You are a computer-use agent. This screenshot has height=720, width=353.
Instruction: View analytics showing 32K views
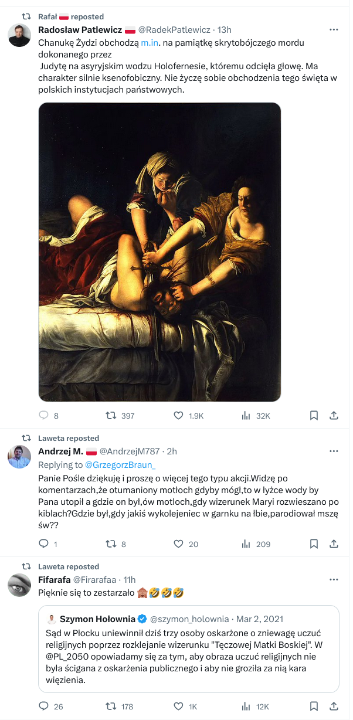tap(246, 416)
